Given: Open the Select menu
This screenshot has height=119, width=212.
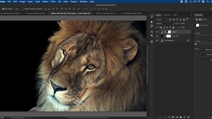Looking at the screenshot, I should [45, 2].
